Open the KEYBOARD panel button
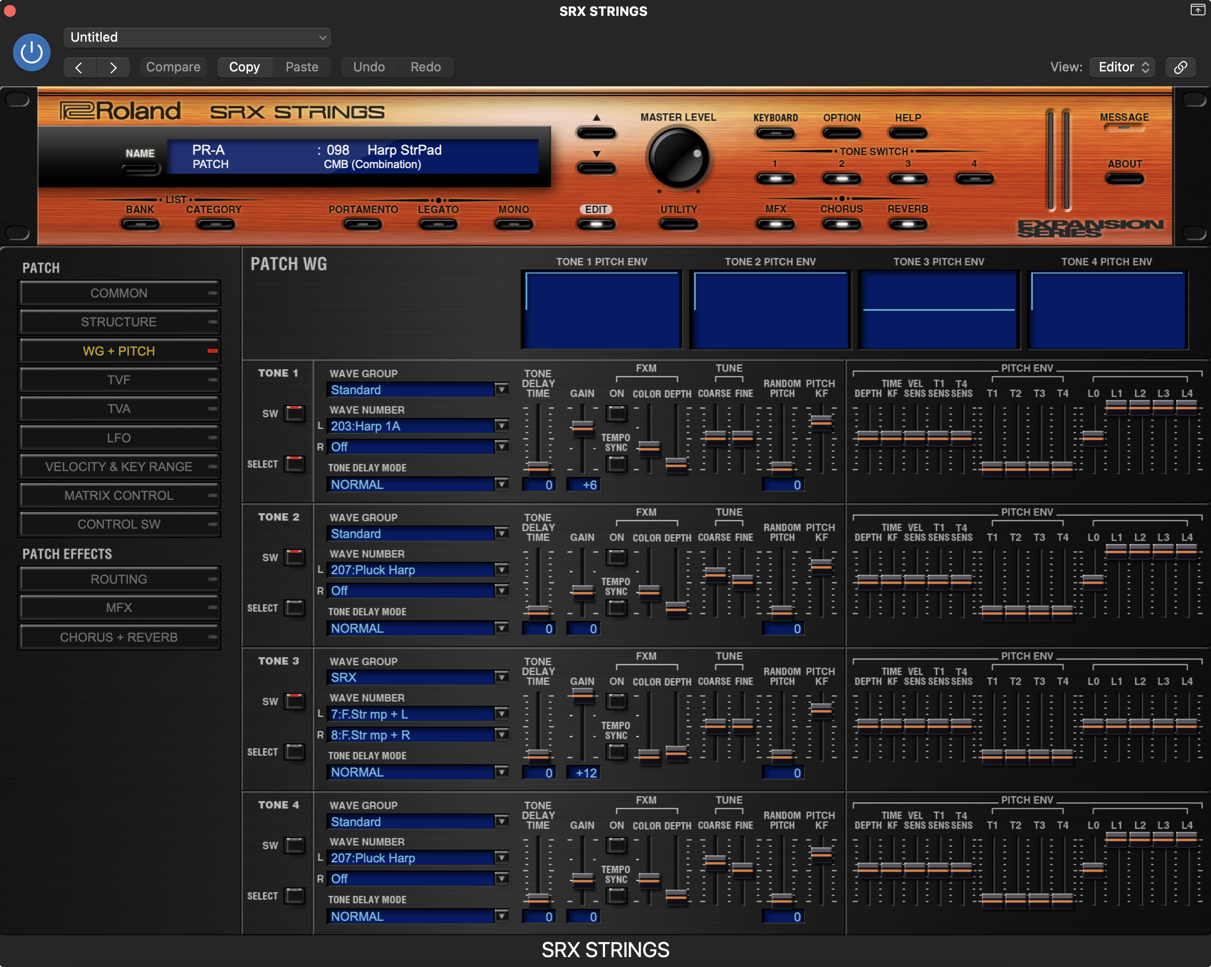This screenshot has width=1211, height=967. click(775, 134)
